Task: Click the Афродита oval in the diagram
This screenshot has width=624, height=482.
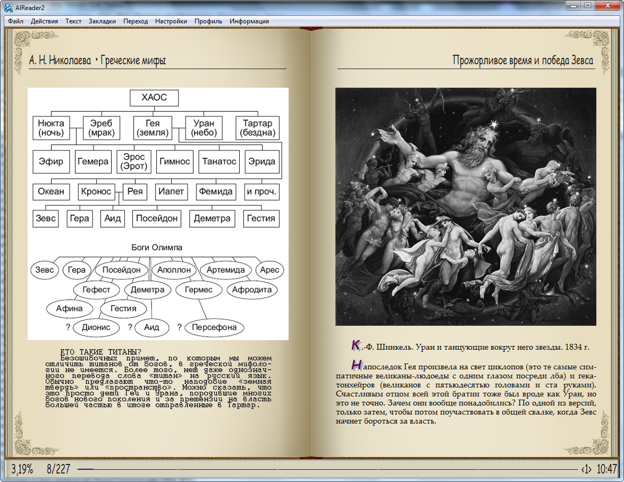Action: tap(252, 290)
